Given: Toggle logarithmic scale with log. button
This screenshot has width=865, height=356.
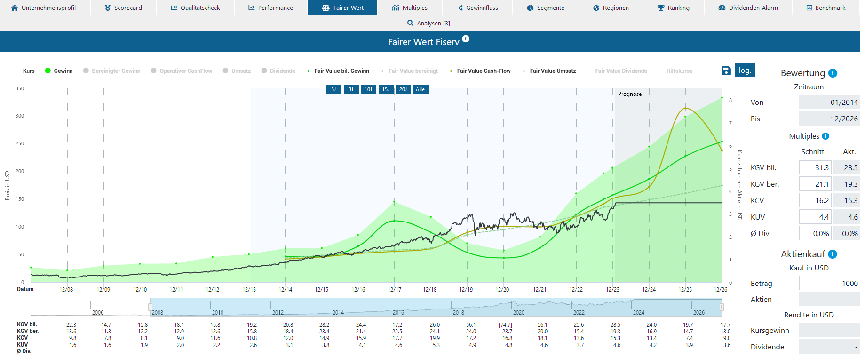Looking at the screenshot, I should pos(745,70).
